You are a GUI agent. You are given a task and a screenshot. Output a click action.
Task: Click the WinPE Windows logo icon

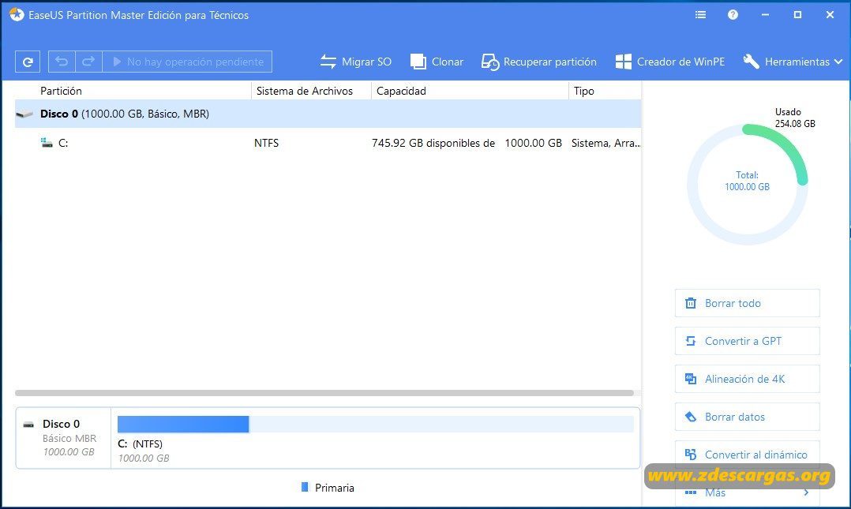click(623, 62)
